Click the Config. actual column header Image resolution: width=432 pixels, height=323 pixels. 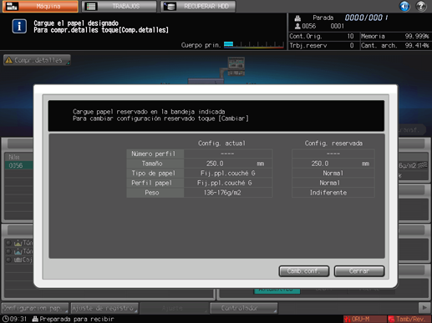pyautogui.click(x=221, y=144)
